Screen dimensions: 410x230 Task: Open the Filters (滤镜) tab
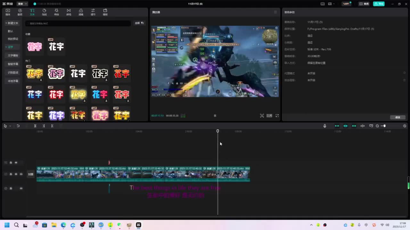(x=81, y=12)
